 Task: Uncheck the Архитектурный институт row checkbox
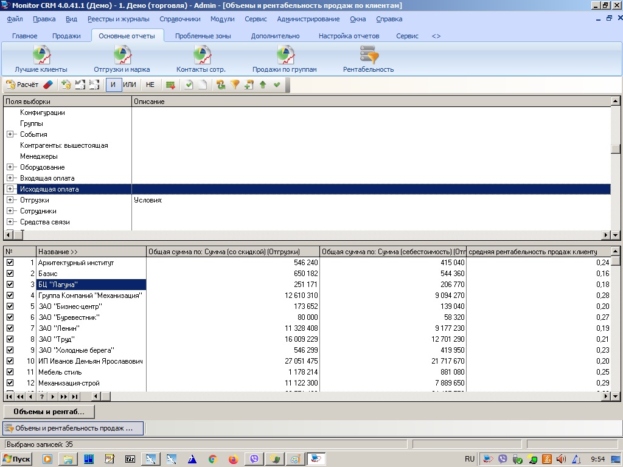point(10,263)
